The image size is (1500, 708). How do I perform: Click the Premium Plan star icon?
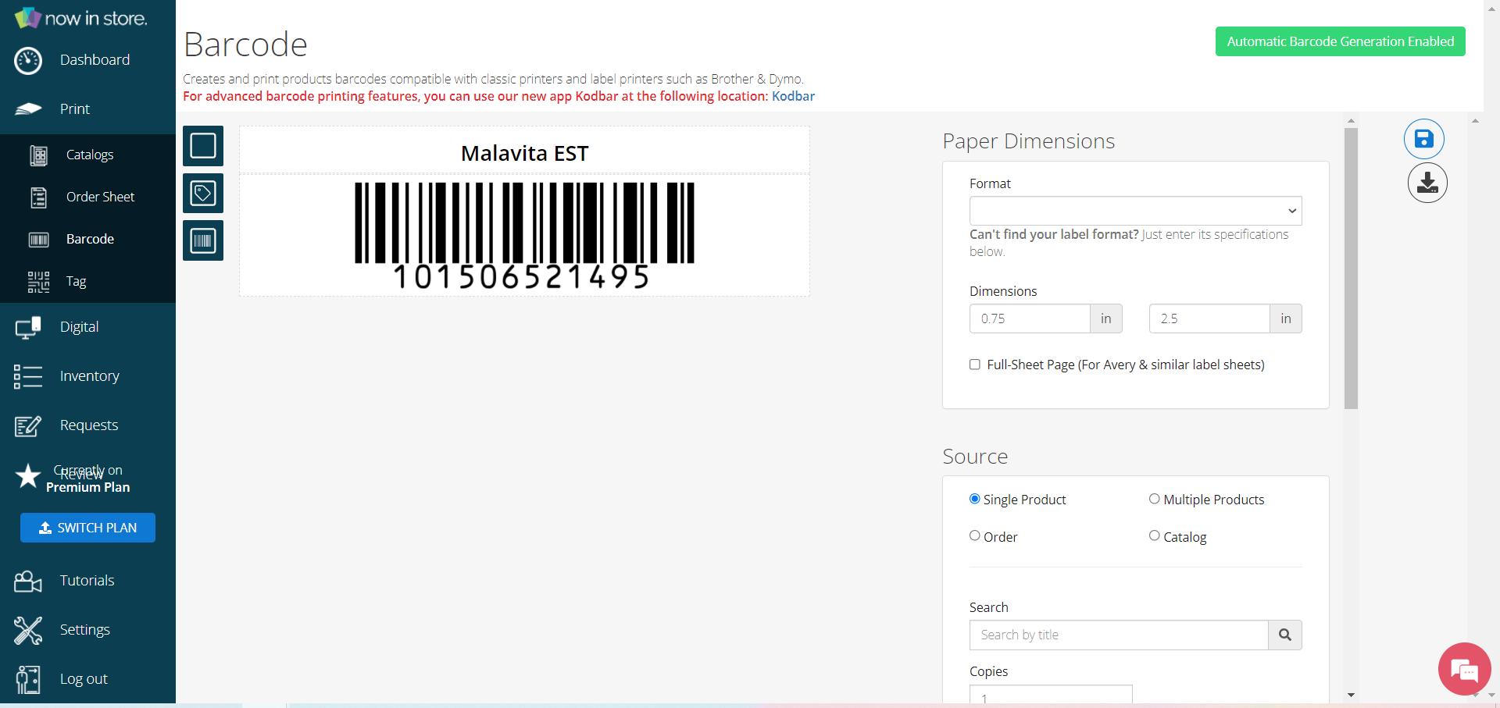[28, 475]
